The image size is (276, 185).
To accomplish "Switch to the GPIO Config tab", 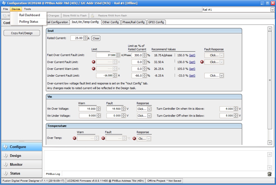I will (156, 22).
